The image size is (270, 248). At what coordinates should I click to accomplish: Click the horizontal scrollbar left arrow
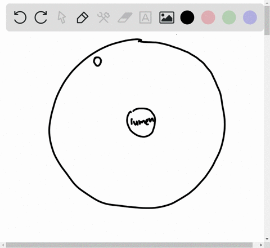(x=3, y=245)
